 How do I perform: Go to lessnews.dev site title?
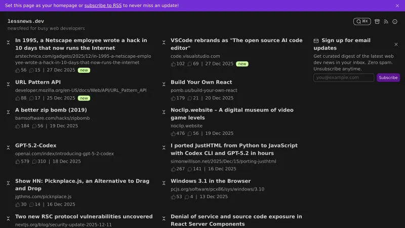click(26, 21)
